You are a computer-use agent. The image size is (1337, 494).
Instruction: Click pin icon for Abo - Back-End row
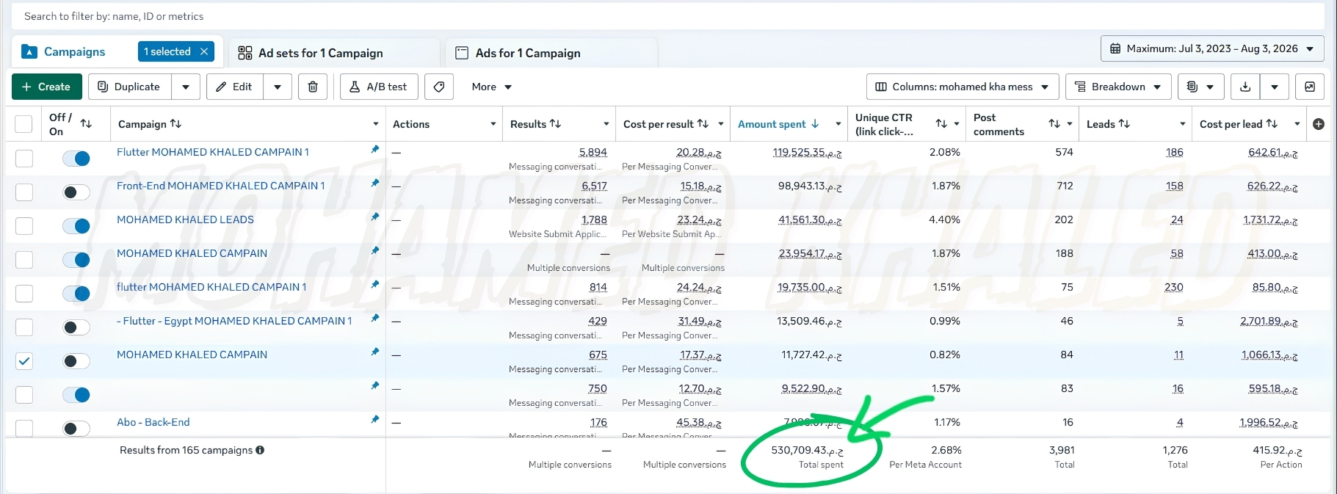tap(375, 419)
